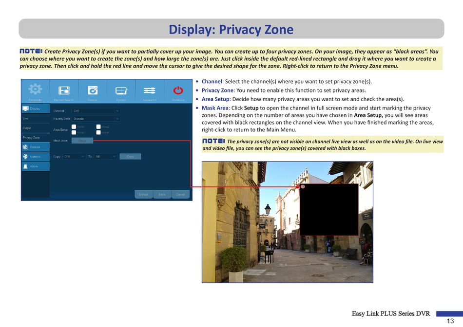Click the page number 13
Viewport: 463px width, 327px height.
click(x=450, y=321)
